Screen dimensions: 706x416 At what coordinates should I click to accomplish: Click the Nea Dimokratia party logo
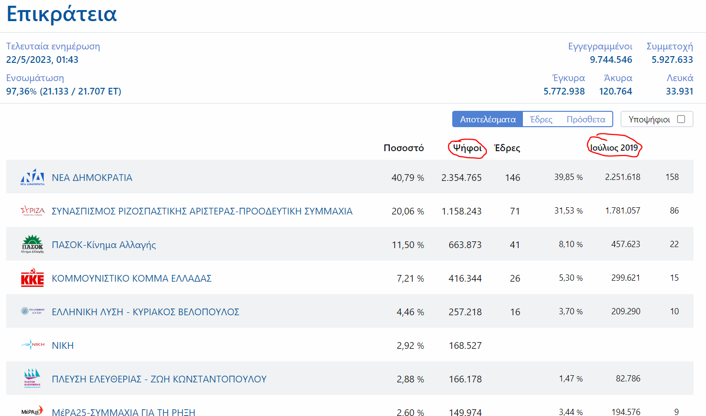[32, 177]
